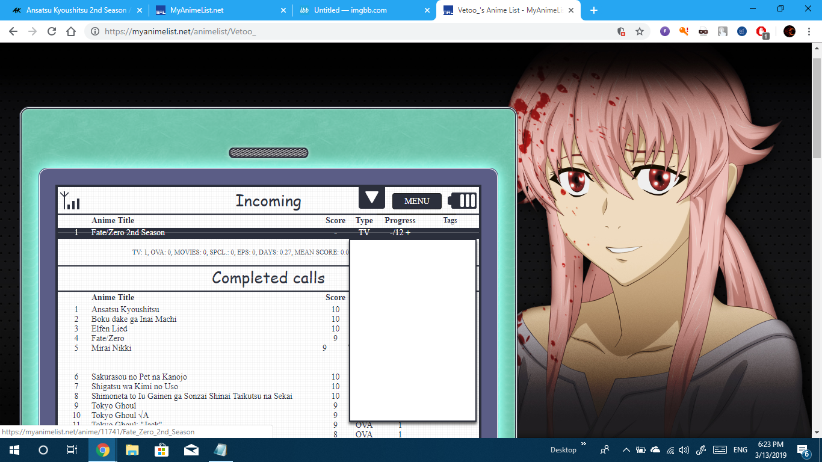Open a new browser tab
The width and height of the screenshot is (822, 462).
(594, 10)
